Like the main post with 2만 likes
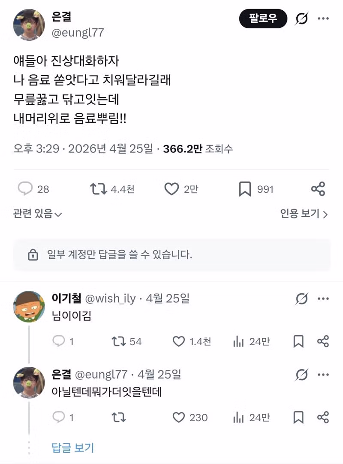This screenshot has width=343, height=464. [171, 189]
